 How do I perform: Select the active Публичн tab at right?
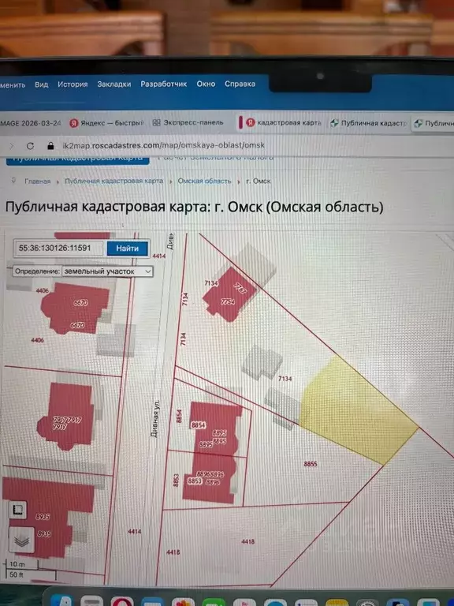click(x=434, y=123)
